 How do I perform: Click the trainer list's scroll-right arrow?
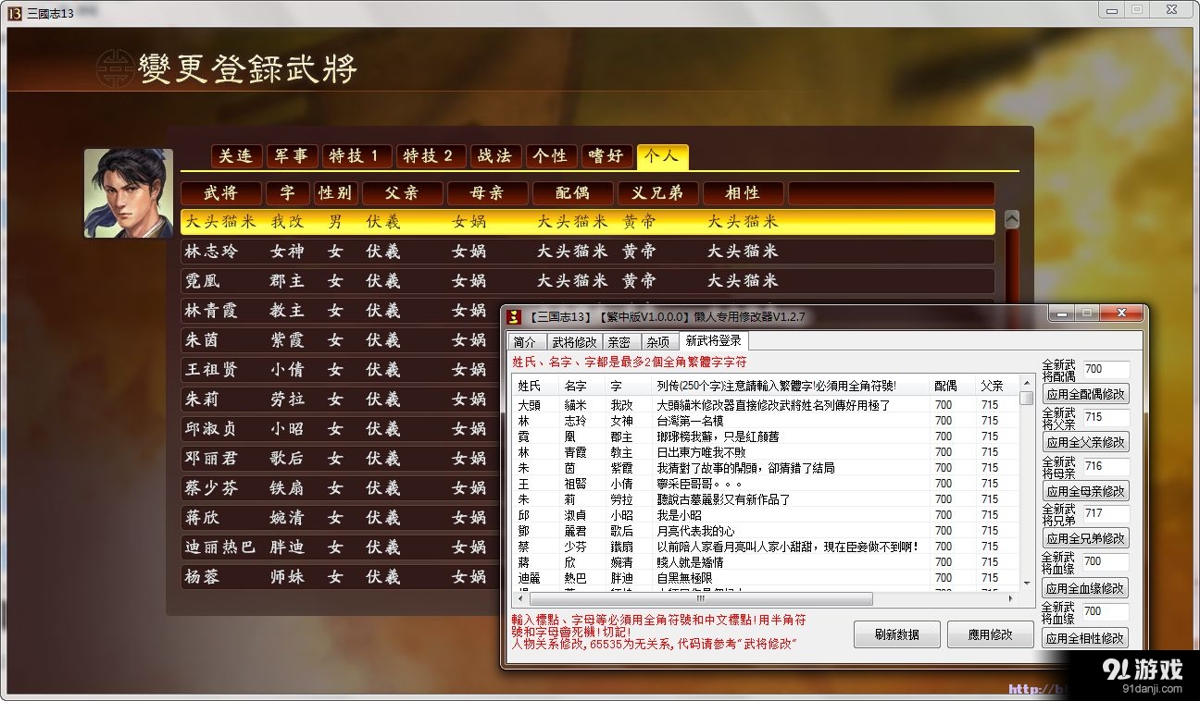tap(1012, 598)
